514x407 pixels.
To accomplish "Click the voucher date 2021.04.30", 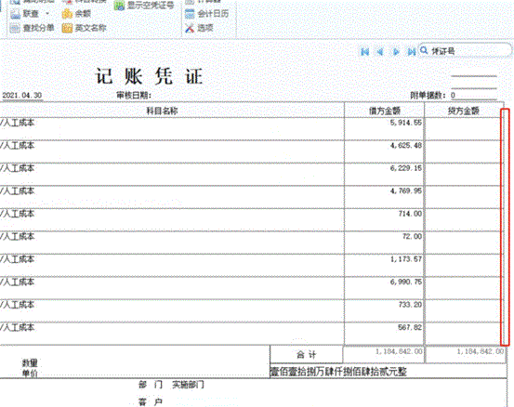I will point(22,96).
